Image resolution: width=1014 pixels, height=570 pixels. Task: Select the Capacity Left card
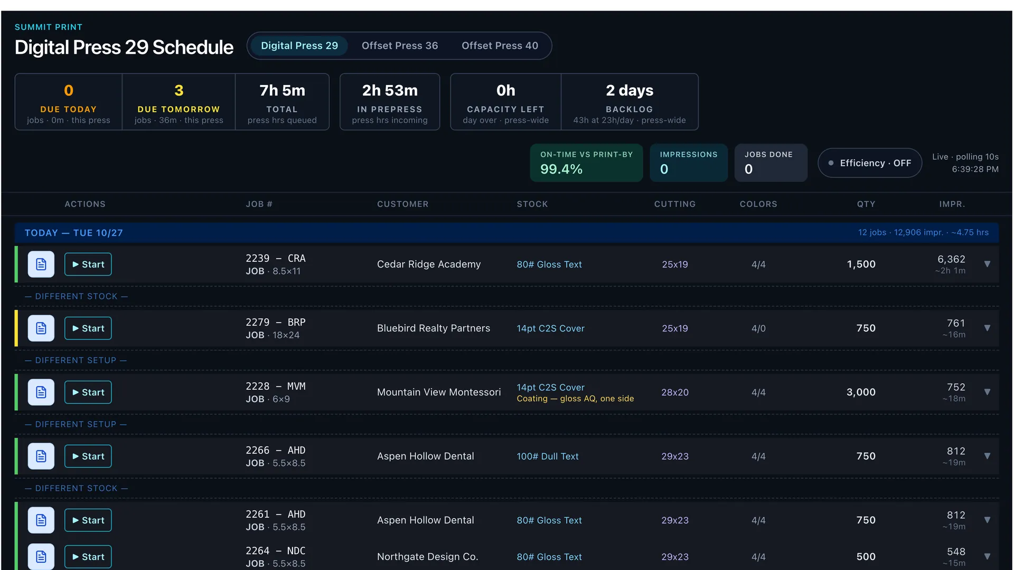(505, 102)
